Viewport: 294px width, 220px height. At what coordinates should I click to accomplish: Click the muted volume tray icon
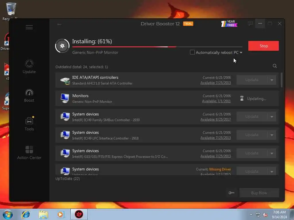tap(265, 215)
